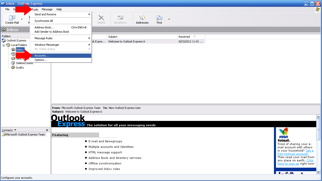This screenshot has height=181, width=322.
Task: Click the contact card icon for Outlook Express Team
Action: [x=4, y=134]
